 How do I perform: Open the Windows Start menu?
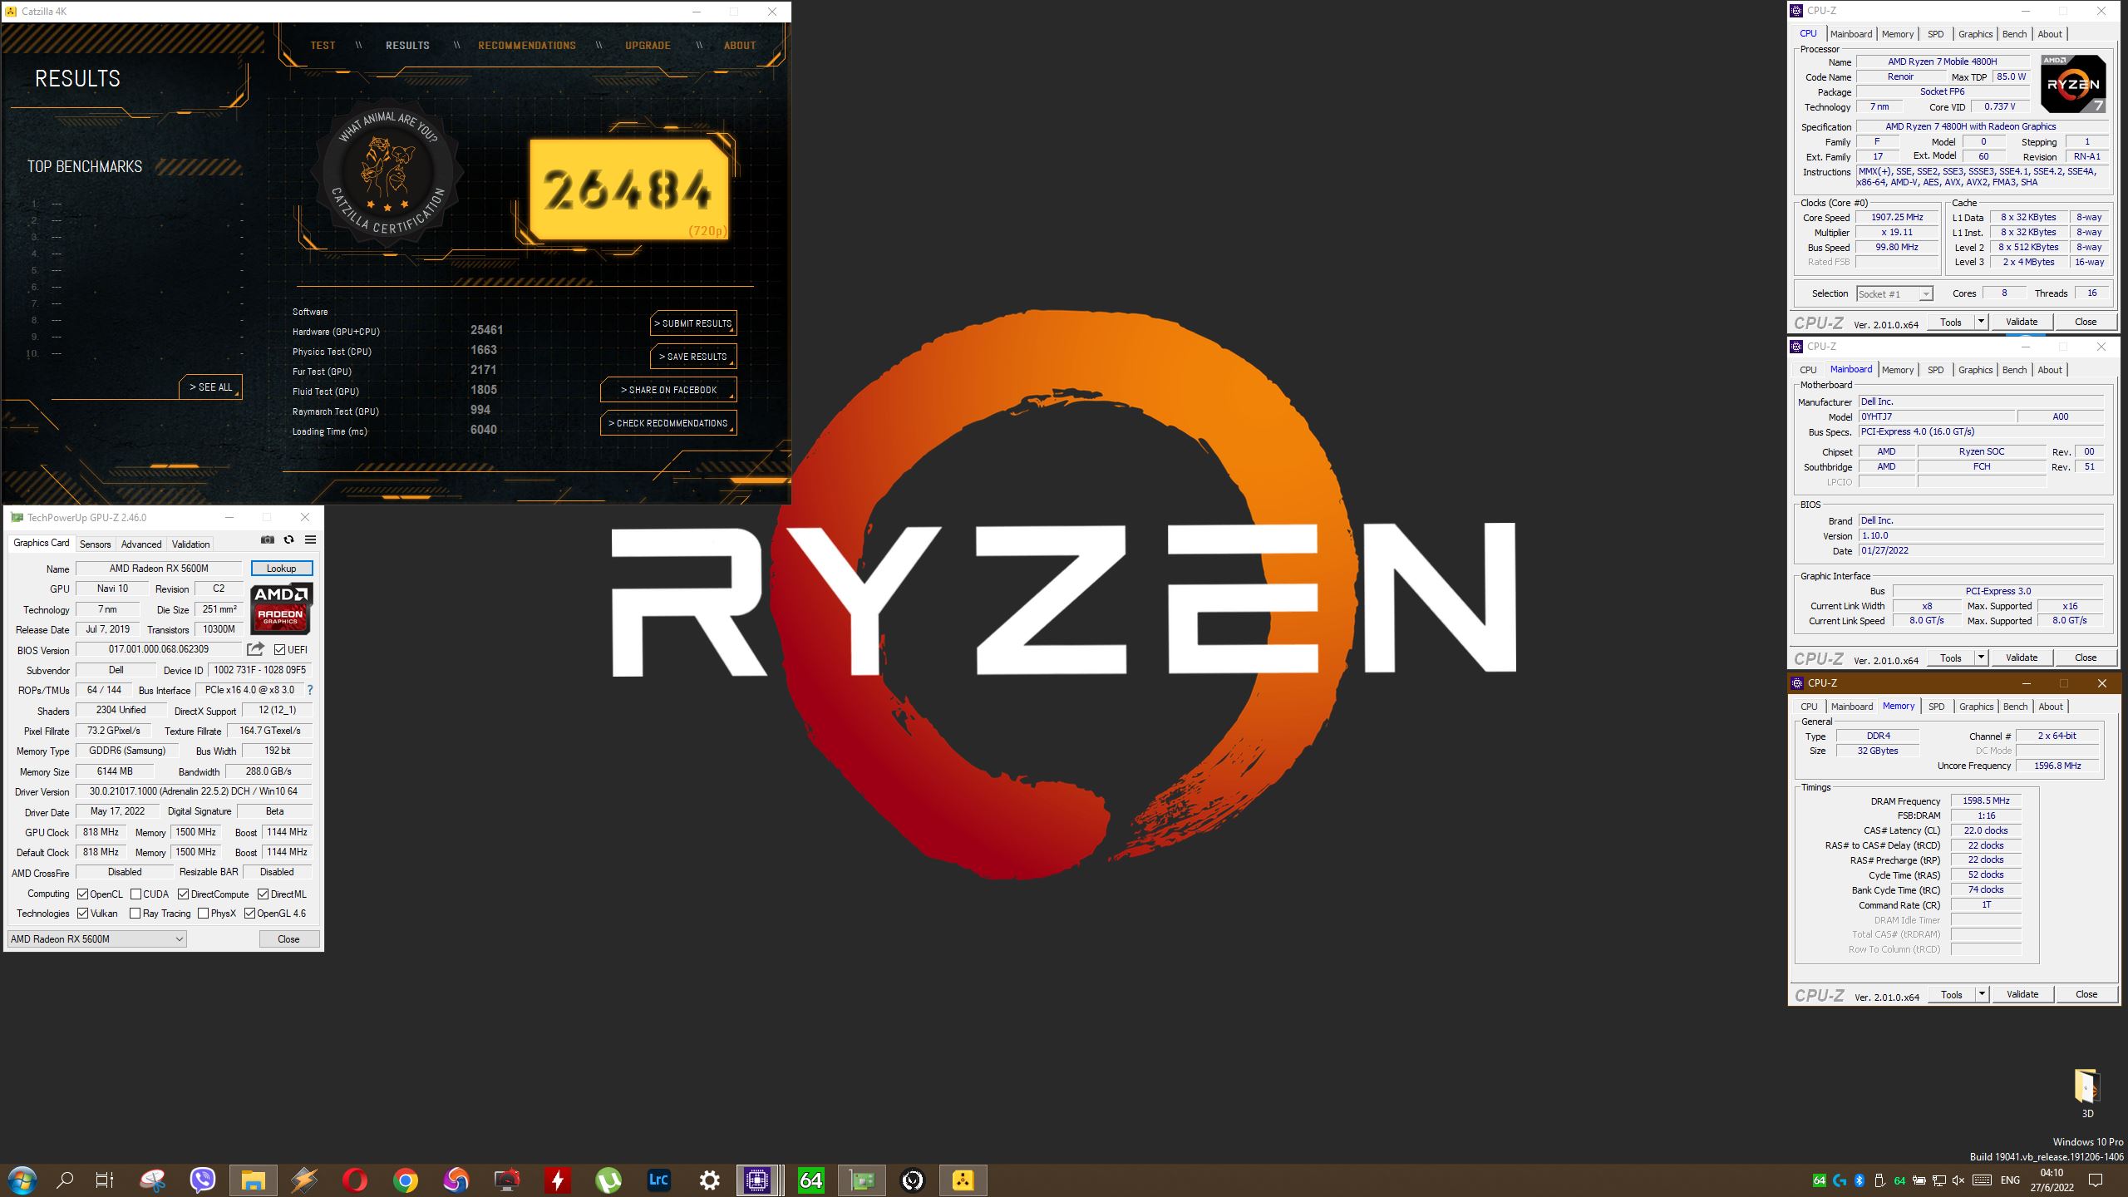click(x=22, y=1180)
